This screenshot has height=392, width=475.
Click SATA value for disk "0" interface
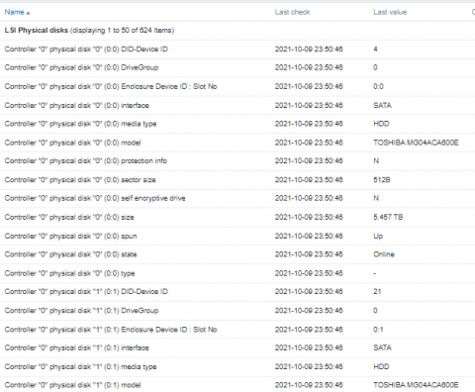(382, 105)
